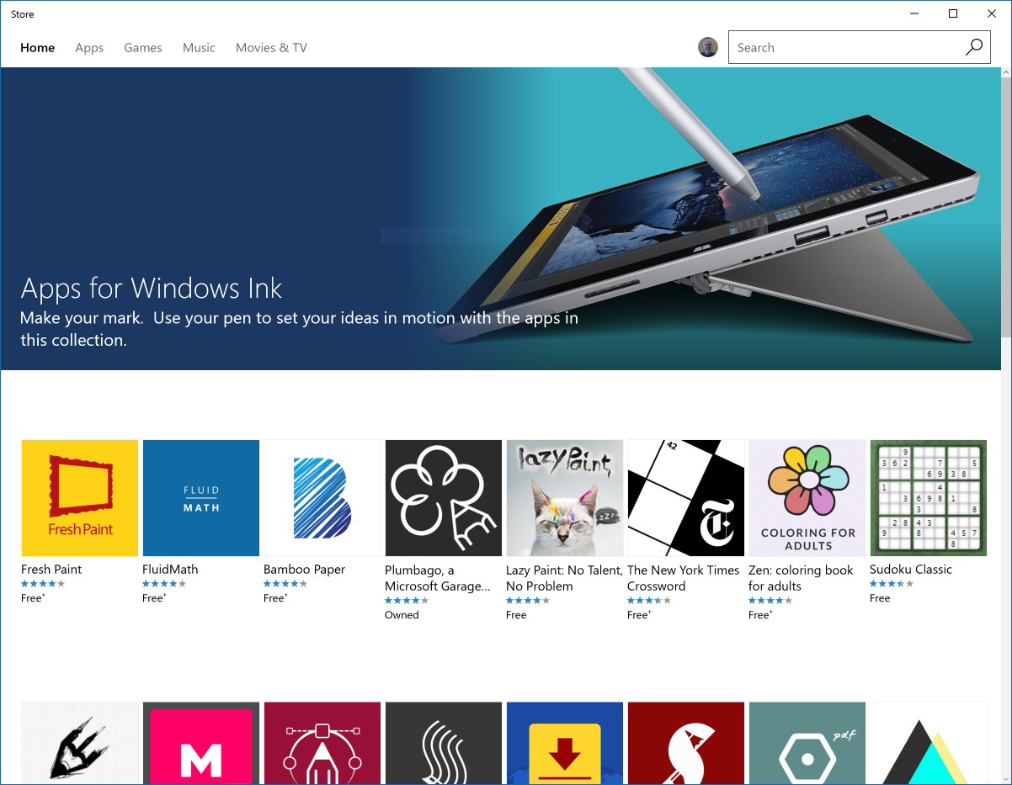Open the Sudoku Classic app icon
1012x785 pixels.
coord(929,497)
